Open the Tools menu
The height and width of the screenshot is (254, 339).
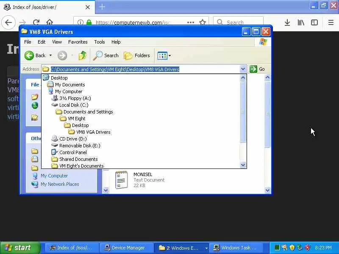tap(100, 42)
